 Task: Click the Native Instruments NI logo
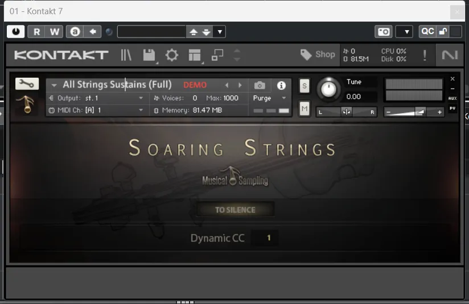(x=450, y=55)
